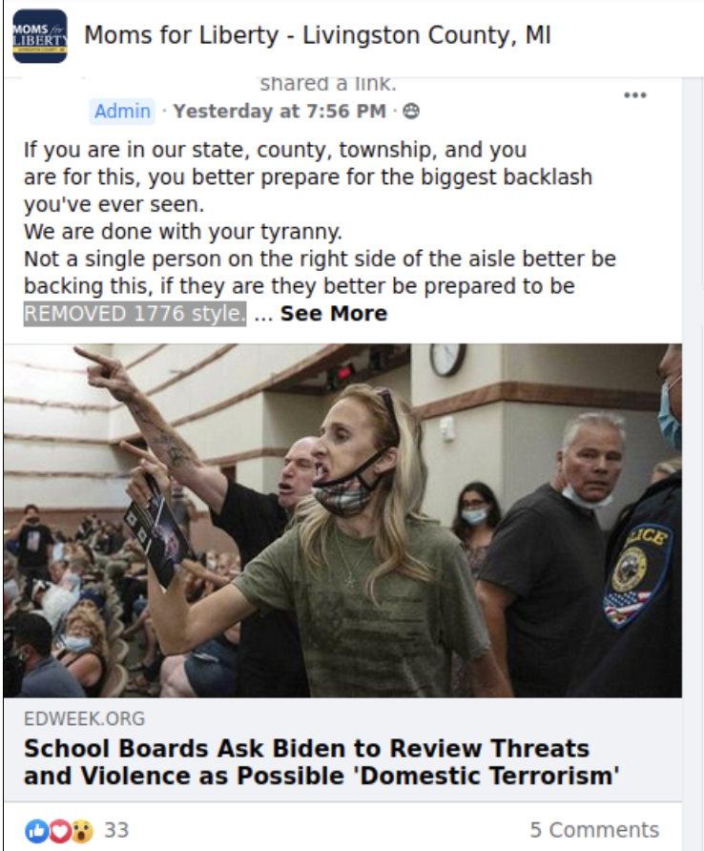Click the We are done with your tyranny line
The image size is (704, 851).
click(x=183, y=232)
